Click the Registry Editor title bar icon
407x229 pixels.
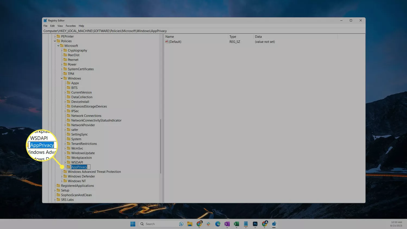[x=45, y=20]
